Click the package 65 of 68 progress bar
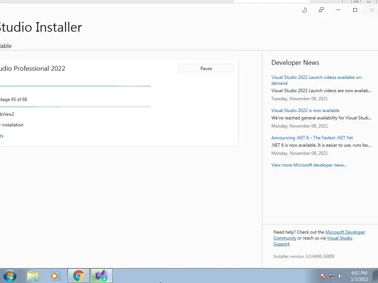378x283 pixels. point(75,106)
